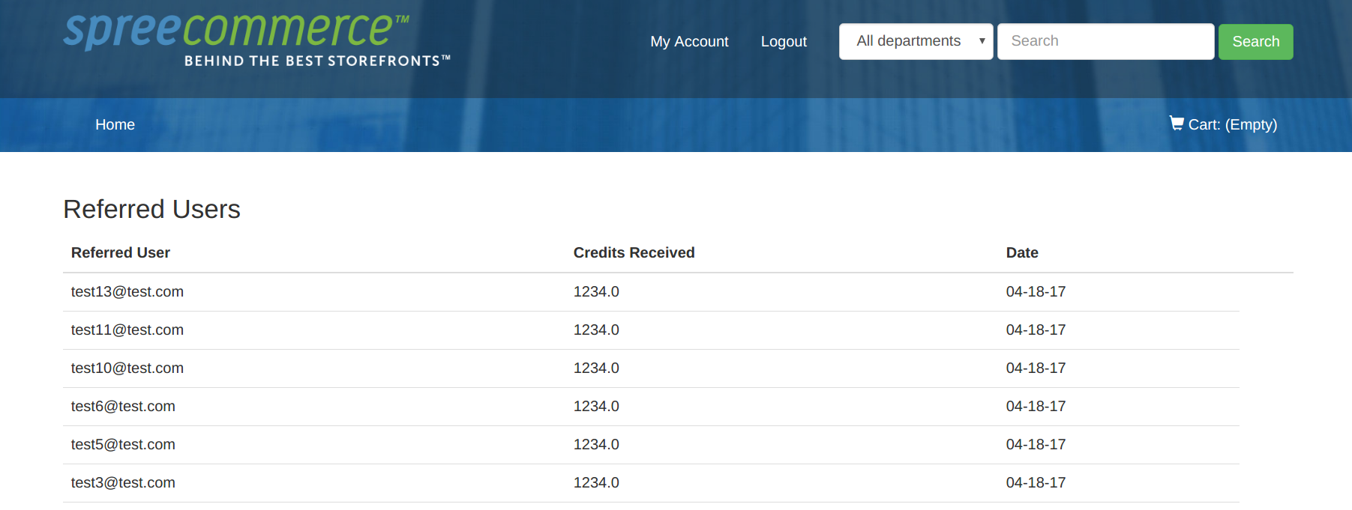Open the My Account page

(689, 42)
